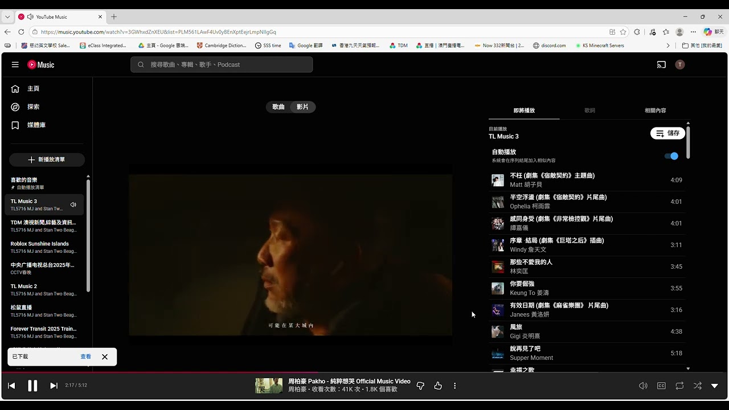Open 喜歡的音樂 liked music playlist
The height and width of the screenshot is (410, 729).
44,183
